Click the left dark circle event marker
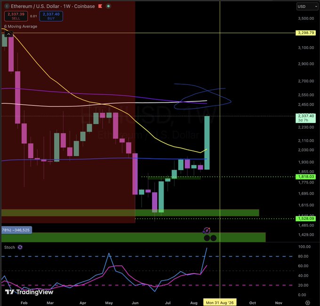The height and width of the screenshot is (306, 320). [x=207, y=238]
